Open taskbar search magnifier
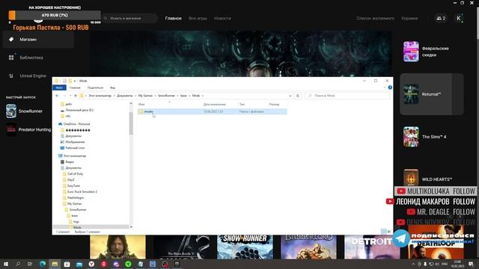Image resolution: width=479 pixels, height=269 pixels. click(x=18, y=264)
